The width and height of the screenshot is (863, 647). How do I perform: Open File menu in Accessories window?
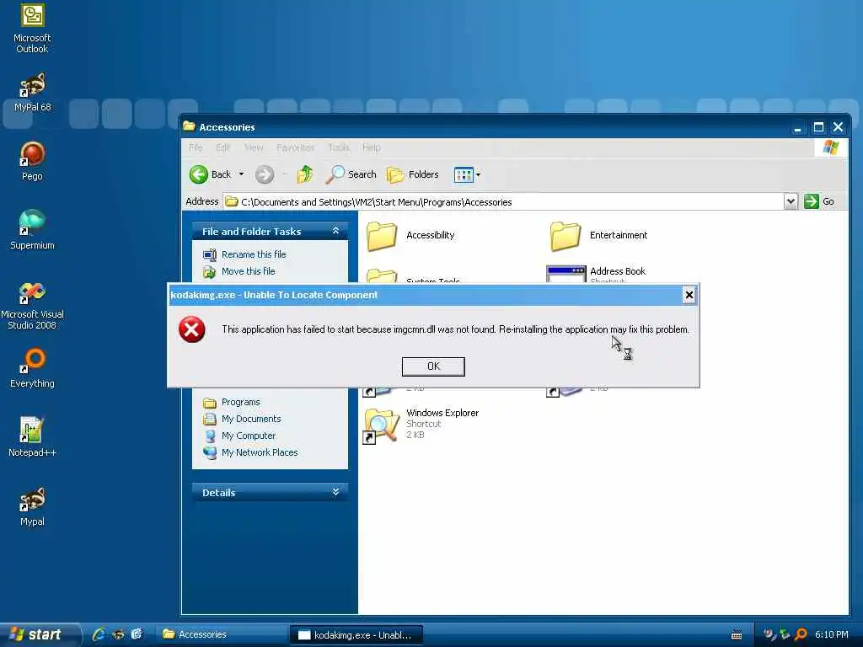point(196,147)
